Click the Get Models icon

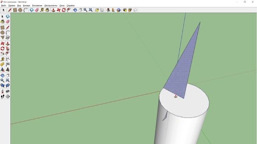[125, 10]
